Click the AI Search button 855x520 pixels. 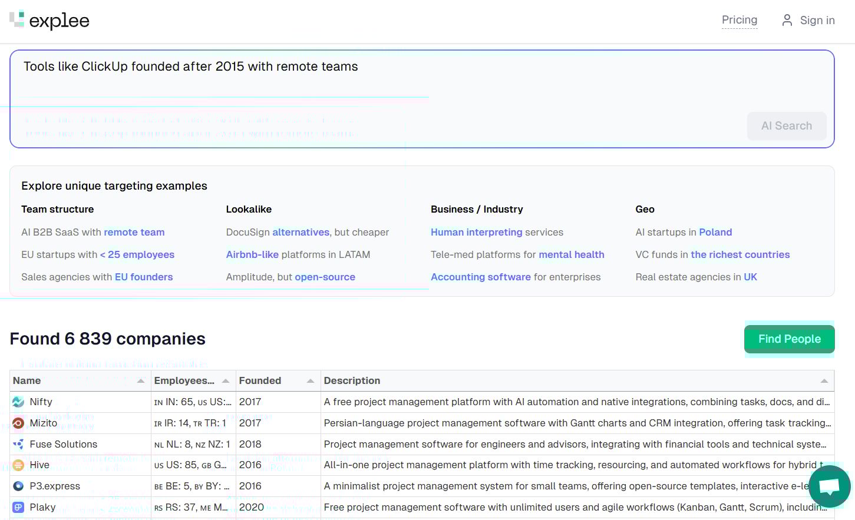point(787,126)
